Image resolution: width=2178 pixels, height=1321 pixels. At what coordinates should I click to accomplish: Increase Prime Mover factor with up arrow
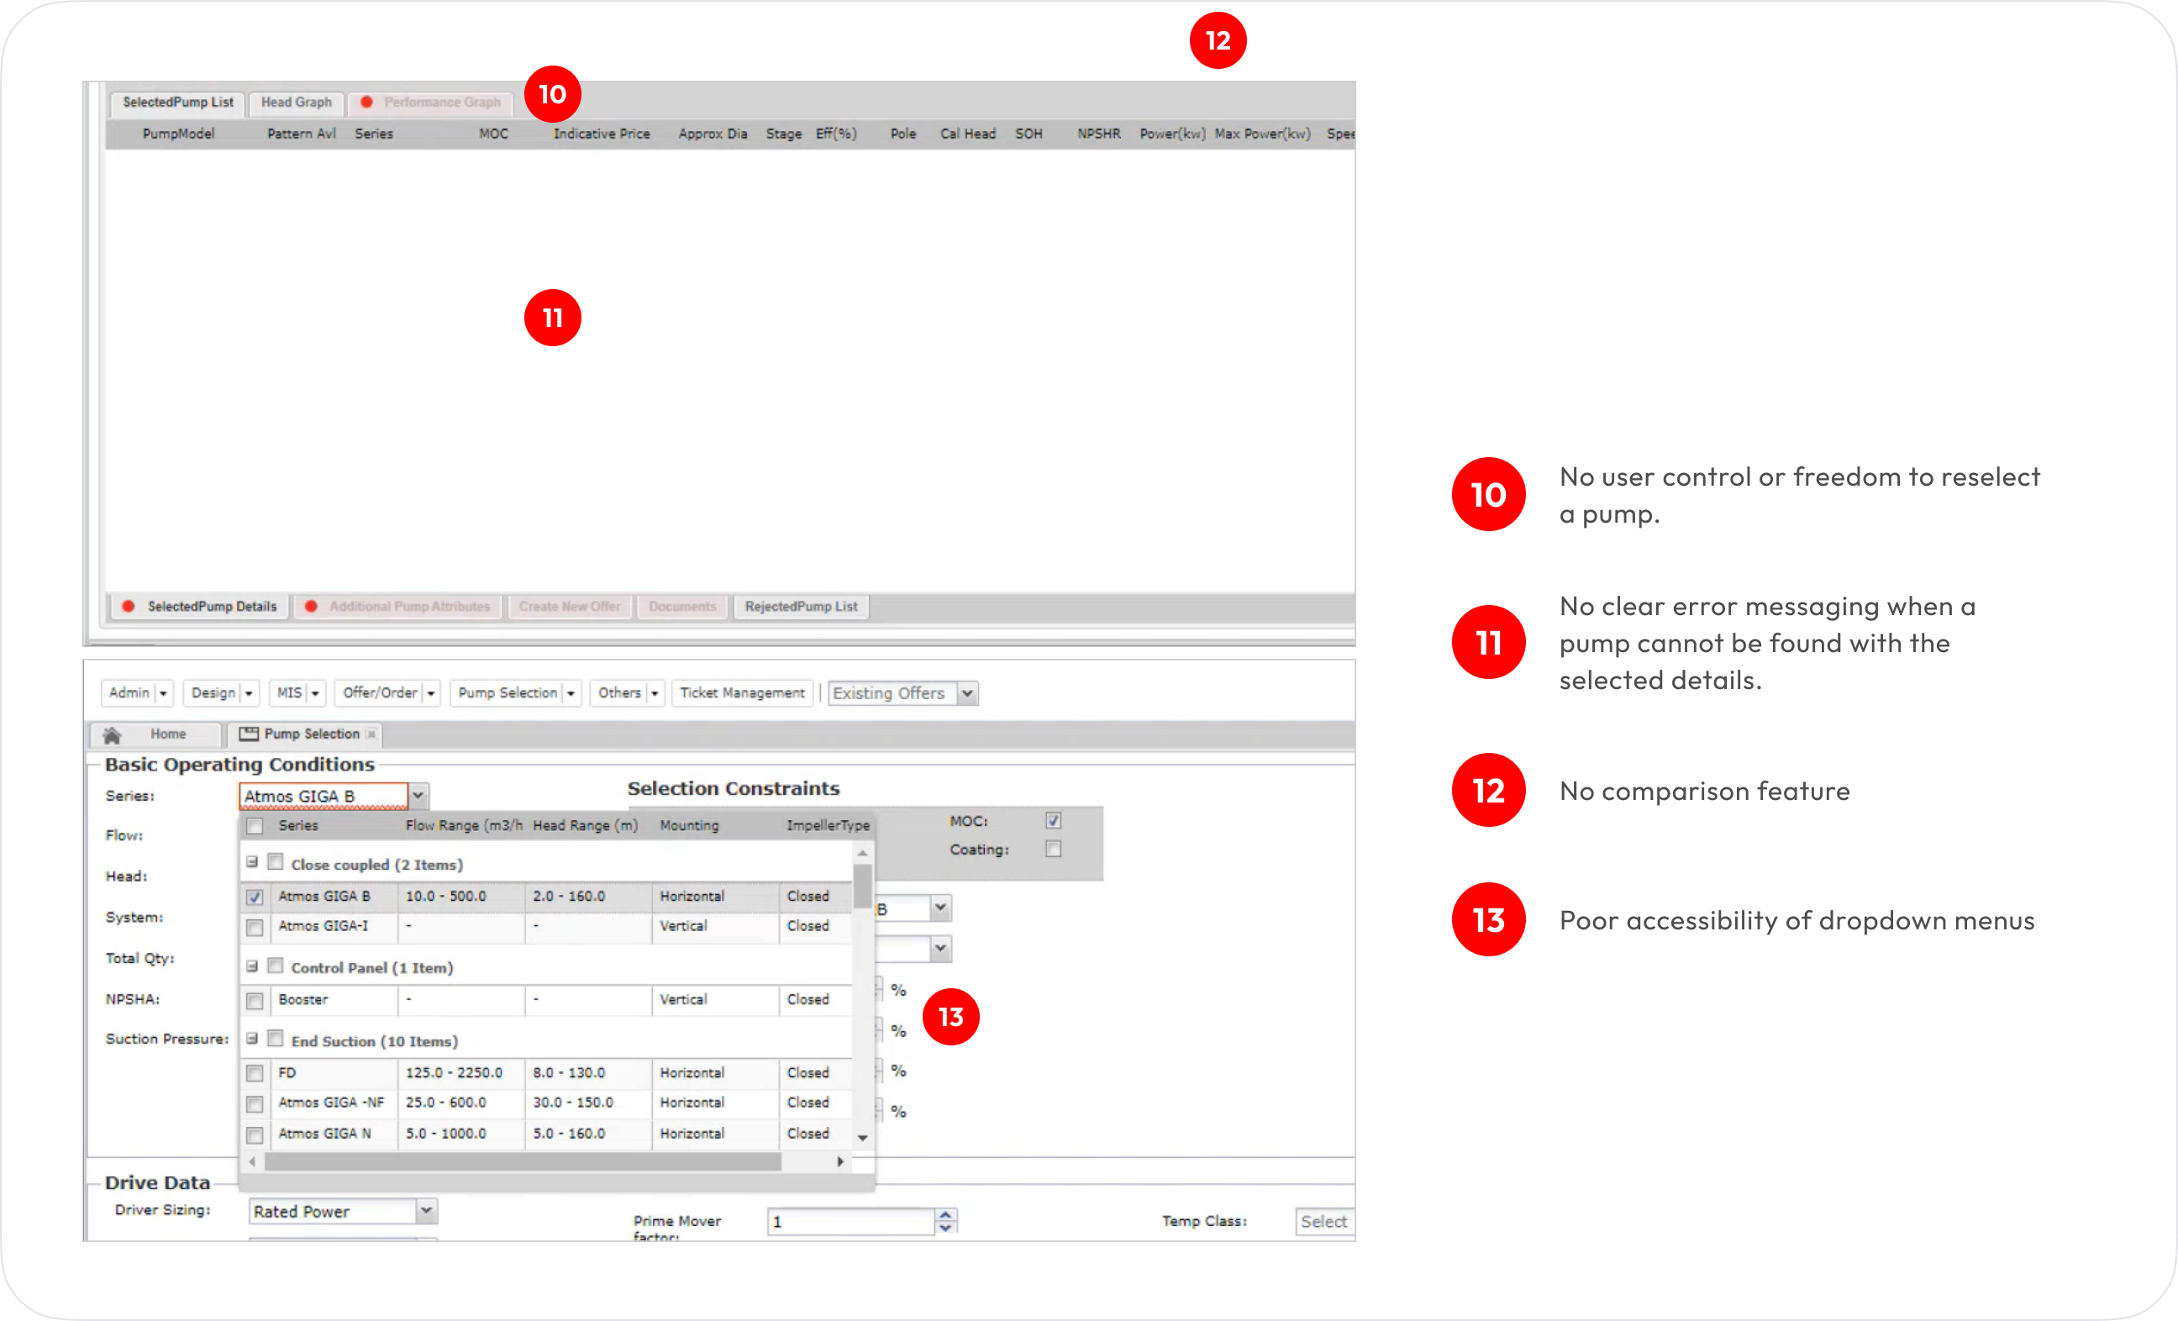946,1215
